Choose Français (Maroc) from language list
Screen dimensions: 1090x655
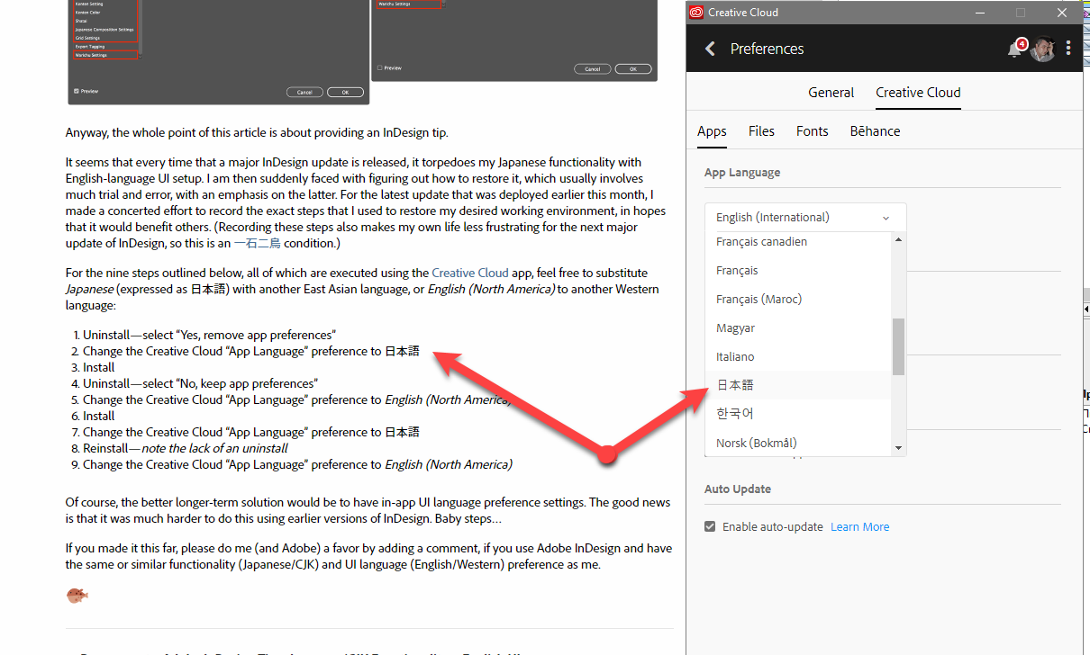pos(798,299)
